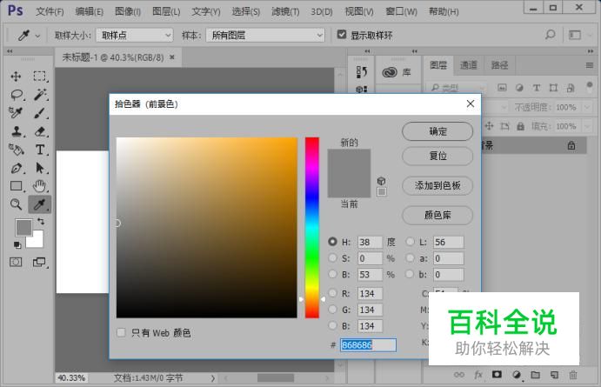Select the Hand tool

pos(39,186)
